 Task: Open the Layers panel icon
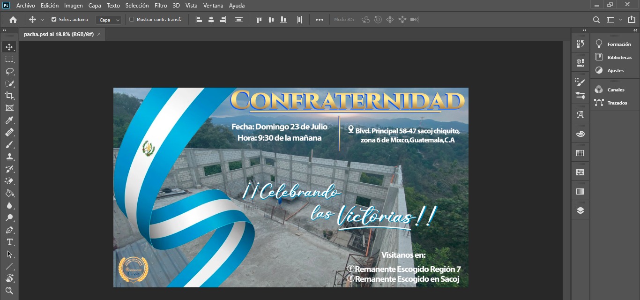(580, 210)
